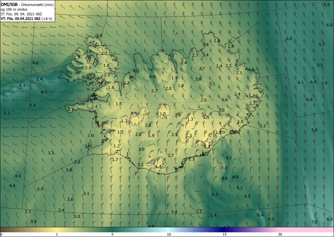This screenshot has height=237, width=334.
Task: Select the 2.1 value label
Action: coord(239,73)
